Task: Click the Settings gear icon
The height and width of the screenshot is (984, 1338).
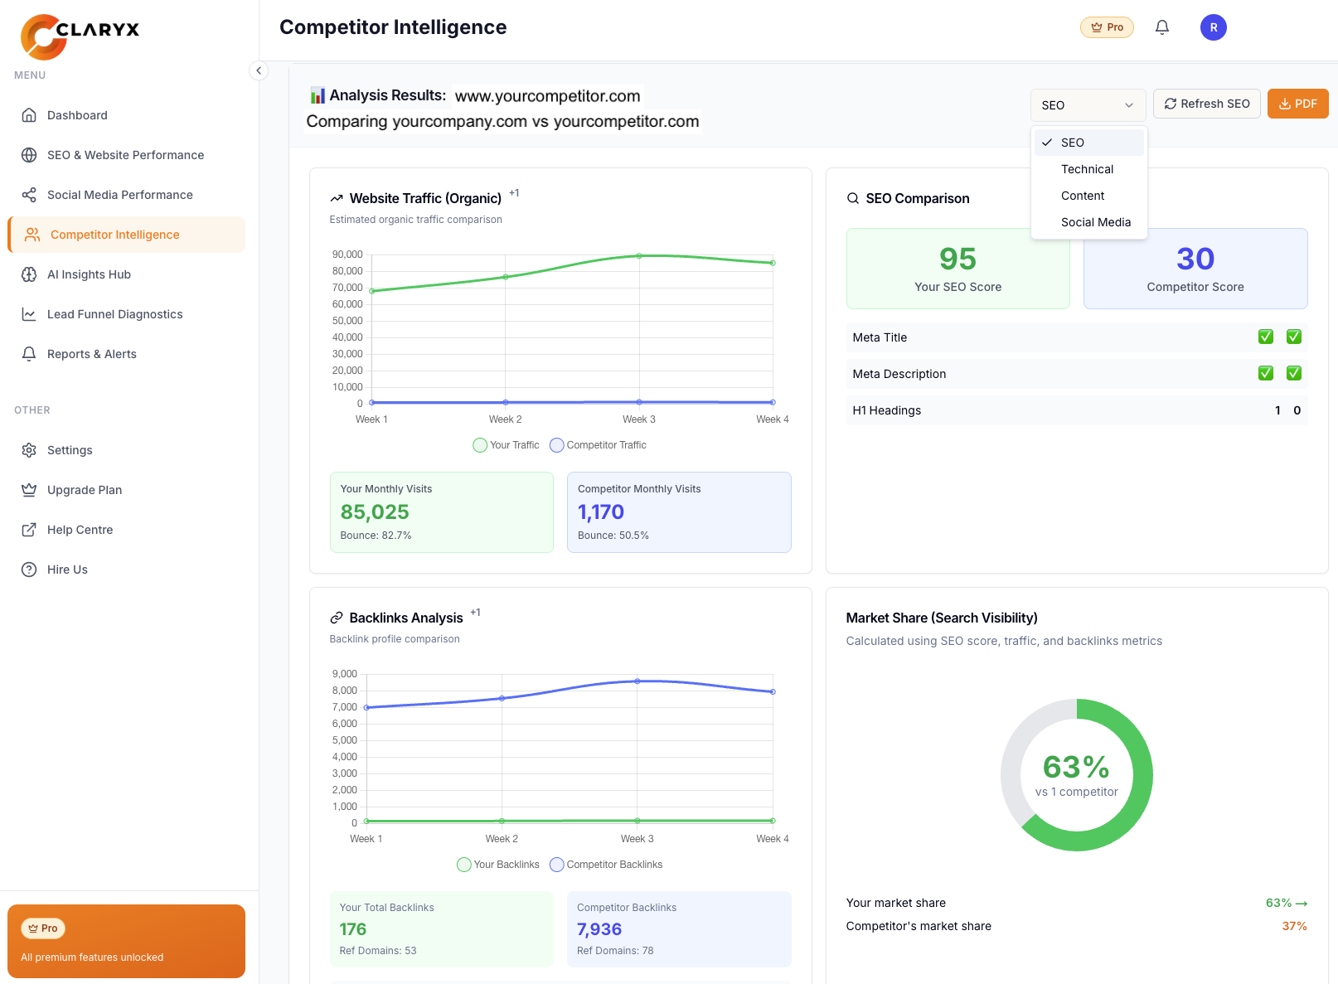Action: (x=29, y=450)
